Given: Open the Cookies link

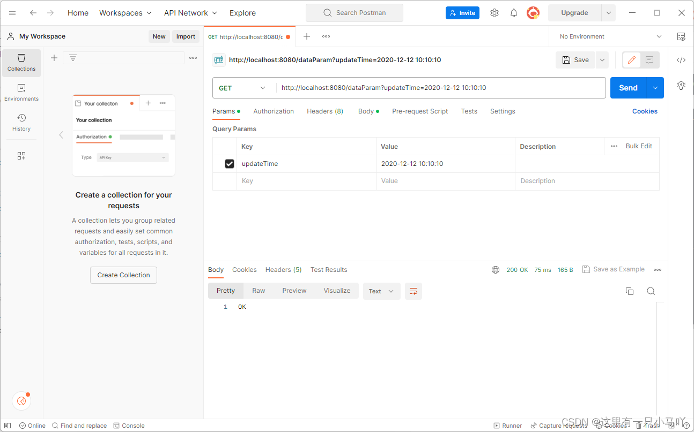Looking at the screenshot, I should click(x=645, y=111).
